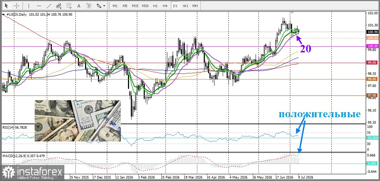Select the equidistant channel tool
This screenshot has height=181, width=380.
click(59, 6)
